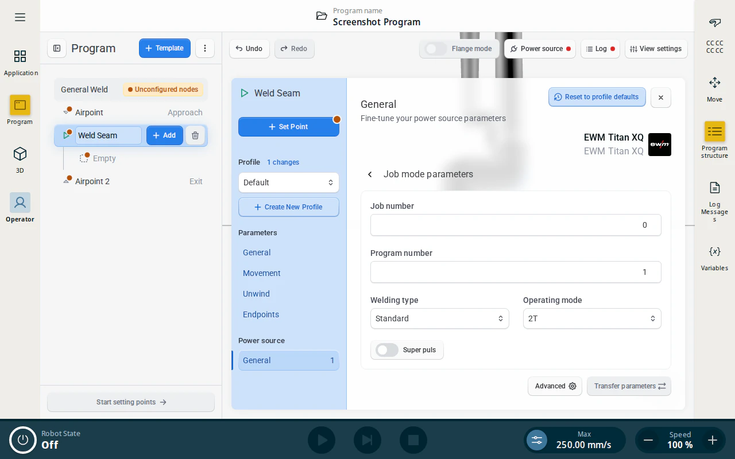Increase speed with the plus button
Image resolution: width=735 pixels, height=459 pixels.
pos(713,440)
